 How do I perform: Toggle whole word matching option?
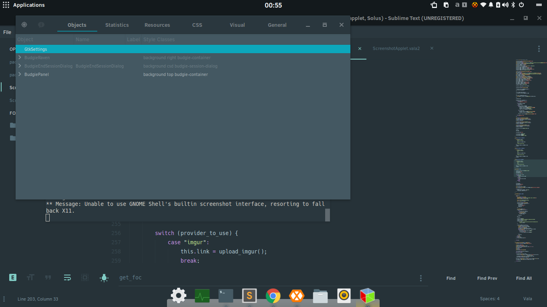[48, 277]
